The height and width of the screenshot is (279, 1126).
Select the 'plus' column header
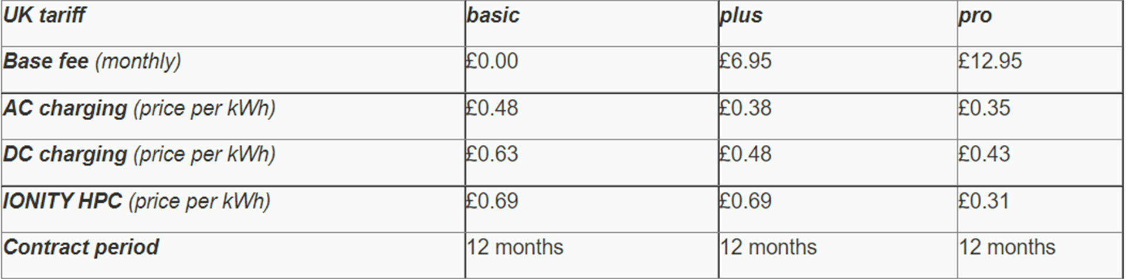[x=741, y=15]
